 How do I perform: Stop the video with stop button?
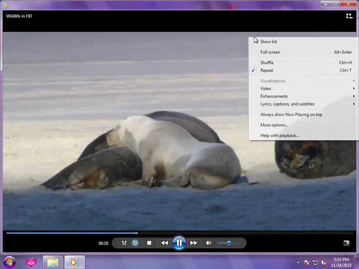pos(149,243)
